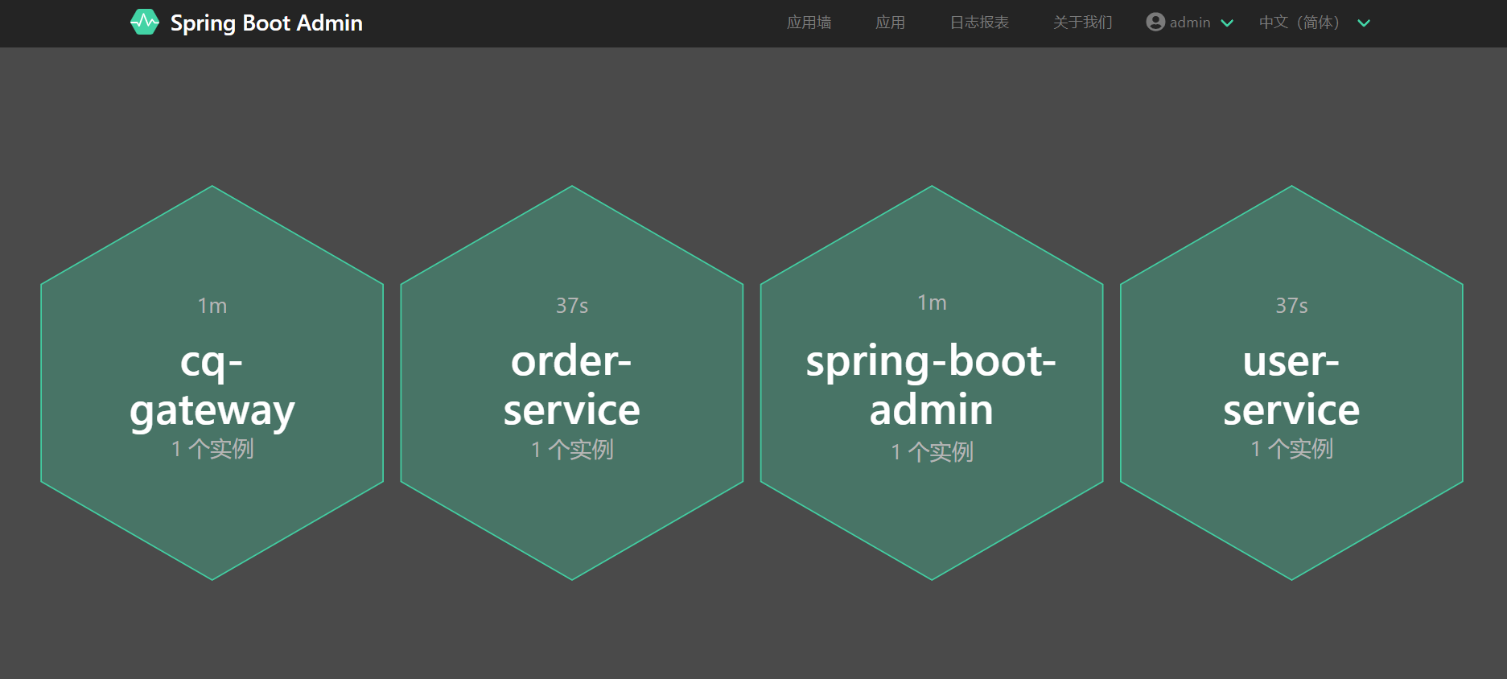
Task: Open the 中文（简体） language dropdown
Action: point(1314,23)
